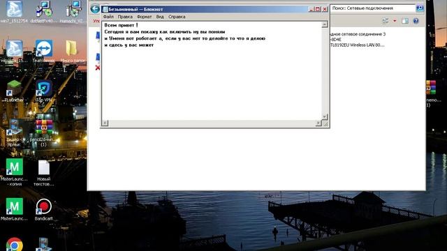Change view icon in Explorer toolbar
Image resolution: width=447 pixels, height=251 pixels.
click(386, 21)
